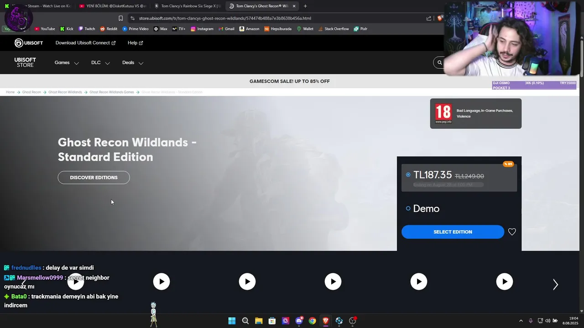Open taskbar Search

[x=245, y=321]
